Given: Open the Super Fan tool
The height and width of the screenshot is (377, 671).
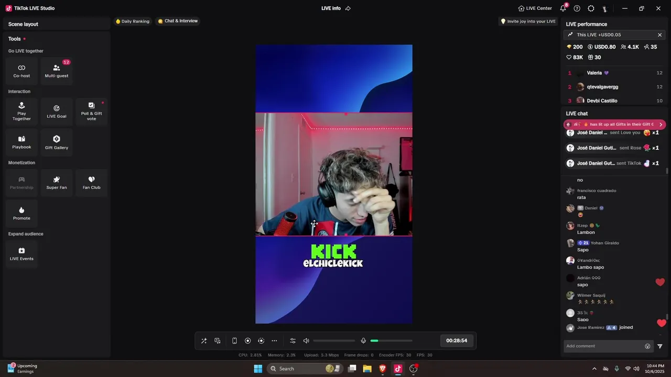Looking at the screenshot, I should pos(57,183).
